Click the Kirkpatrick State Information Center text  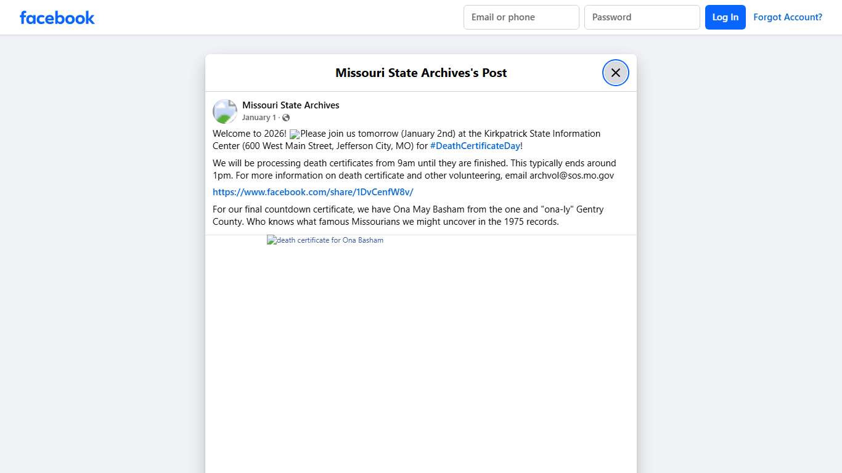click(x=530, y=134)
